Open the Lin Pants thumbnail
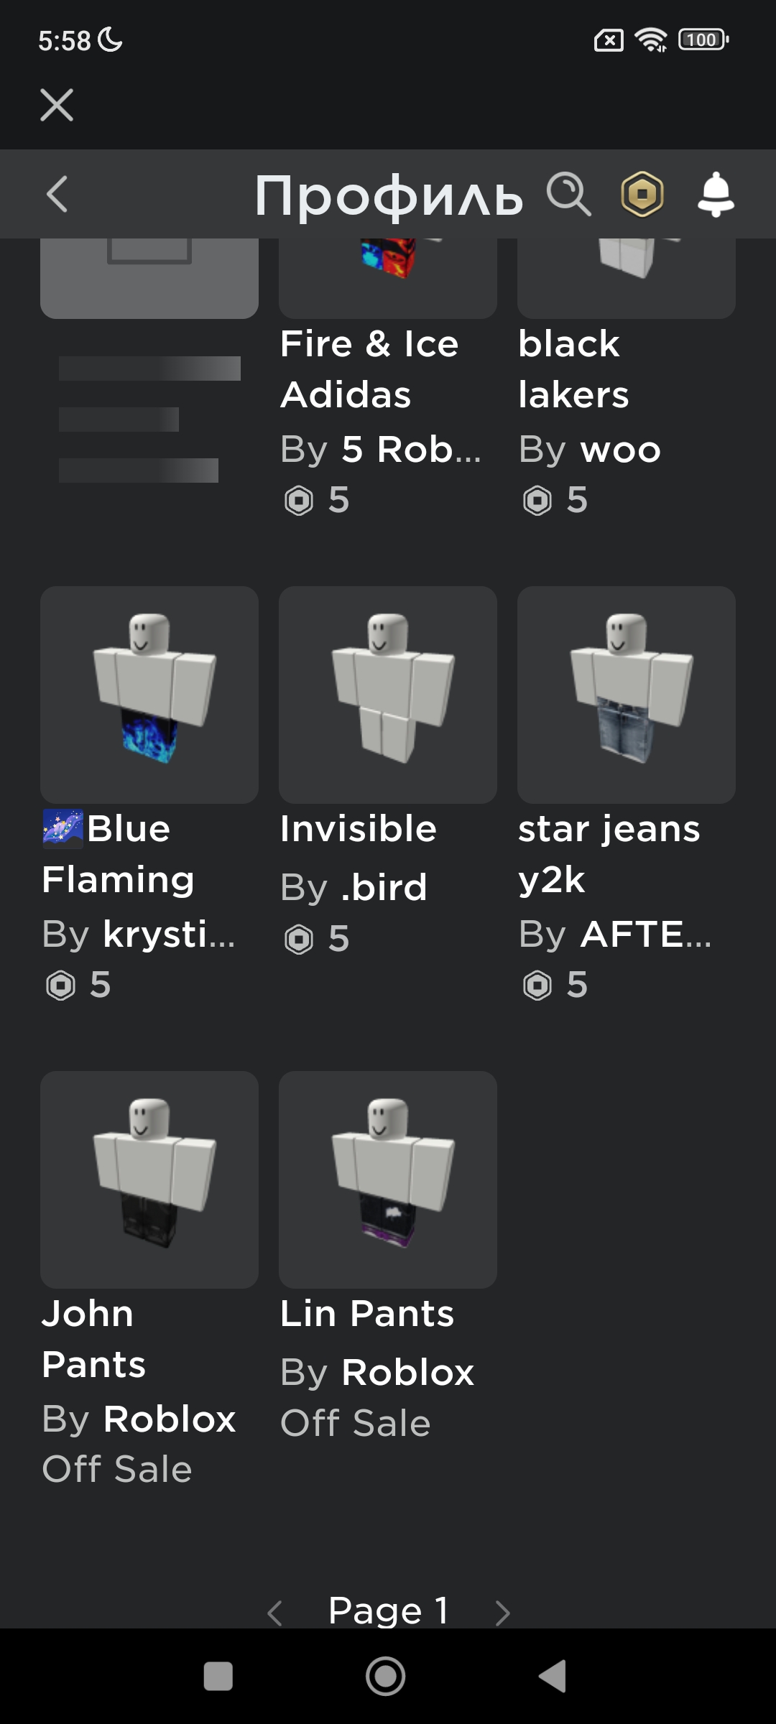This screenshot has height=1724, width=776. [388, 1180]
